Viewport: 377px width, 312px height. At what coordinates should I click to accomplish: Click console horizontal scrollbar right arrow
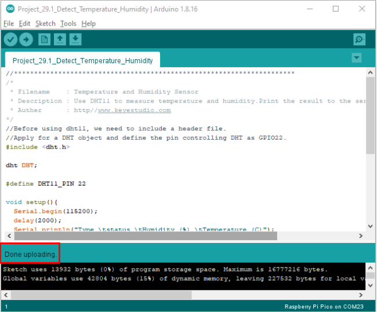[361, 295]
